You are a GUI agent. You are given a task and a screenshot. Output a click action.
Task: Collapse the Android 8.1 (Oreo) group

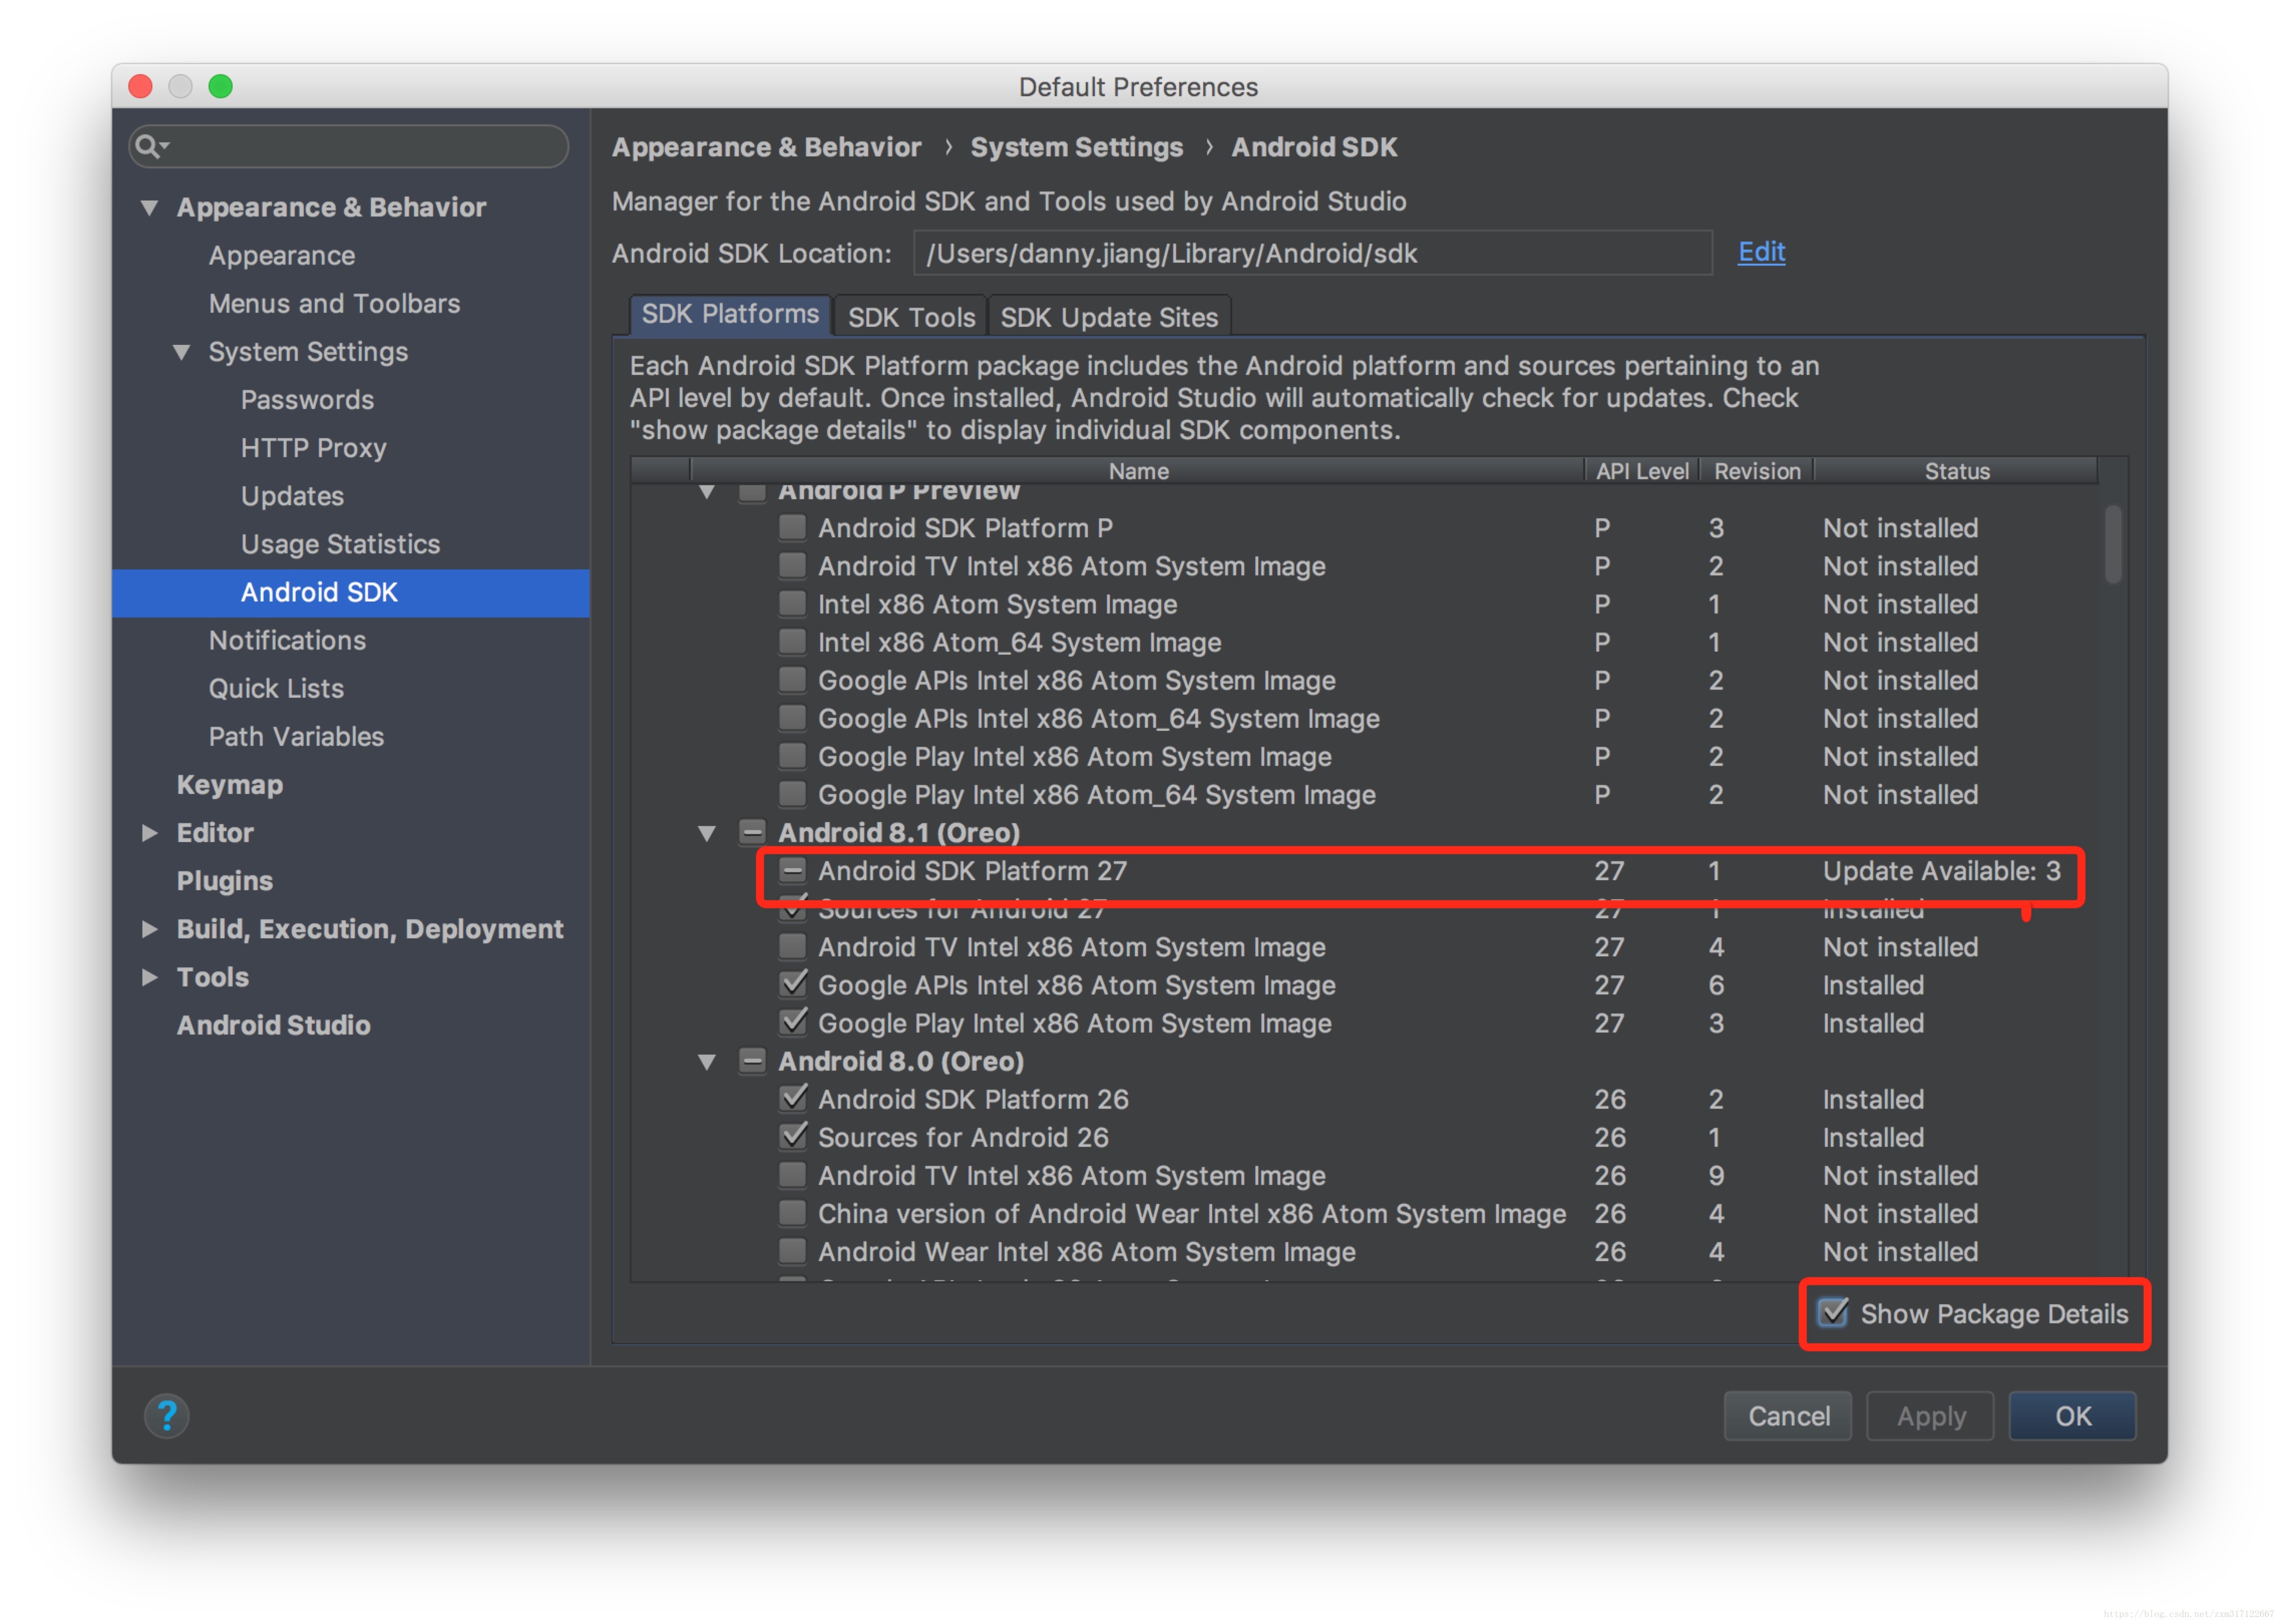pos(707,833)
